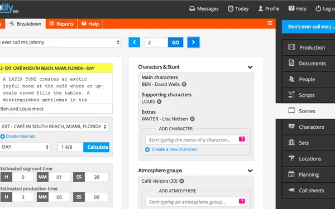Click the Extras heading
335x209 pixels.
click(149, 112)
